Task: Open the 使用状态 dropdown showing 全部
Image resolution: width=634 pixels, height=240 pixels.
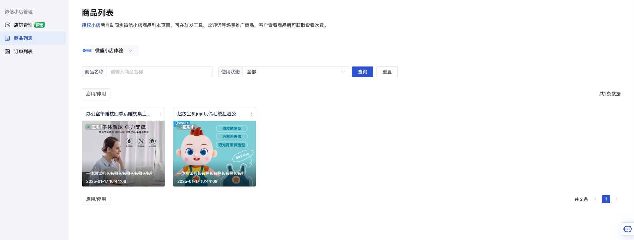Action: tap(296, 72)
